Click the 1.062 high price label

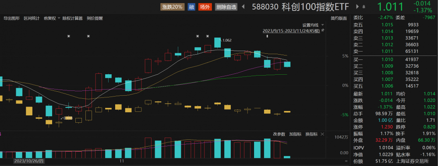(x=227, y=40)
